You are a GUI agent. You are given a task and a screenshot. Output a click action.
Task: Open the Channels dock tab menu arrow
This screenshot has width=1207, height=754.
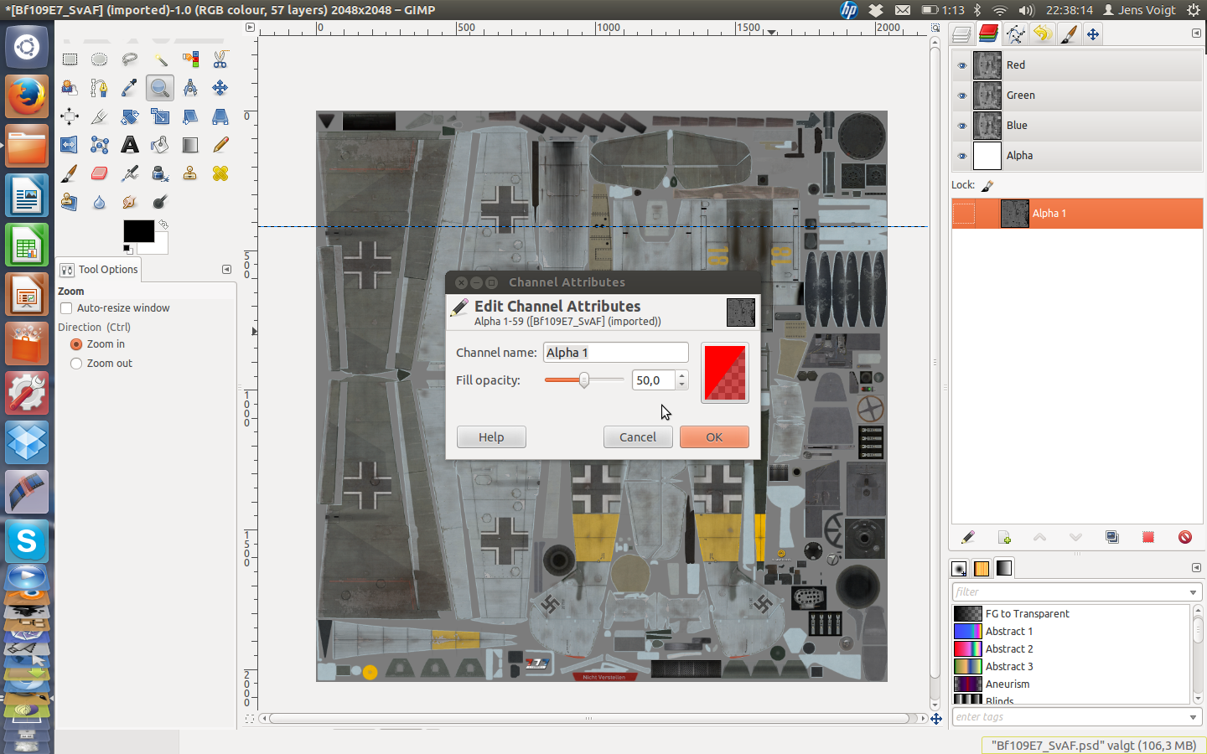click(1196, 34)
